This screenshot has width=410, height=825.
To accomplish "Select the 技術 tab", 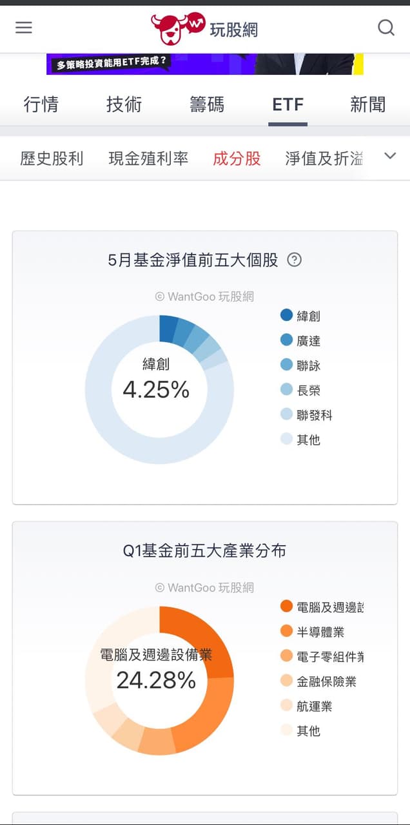I will 124,104.
